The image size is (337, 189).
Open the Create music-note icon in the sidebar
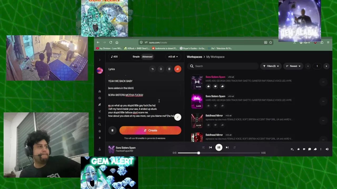[100, 105]
